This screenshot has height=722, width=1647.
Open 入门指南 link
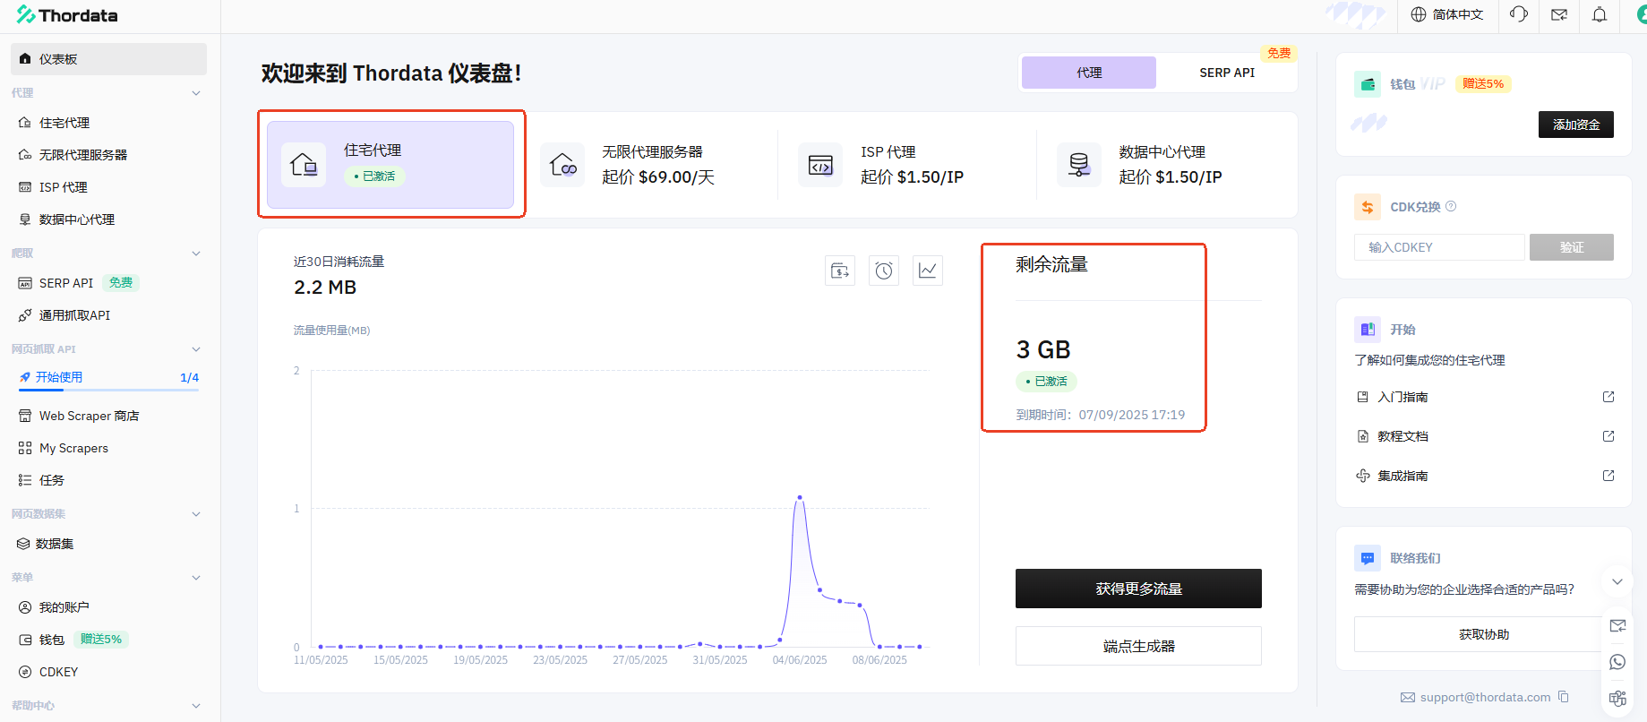point(1403,397)
